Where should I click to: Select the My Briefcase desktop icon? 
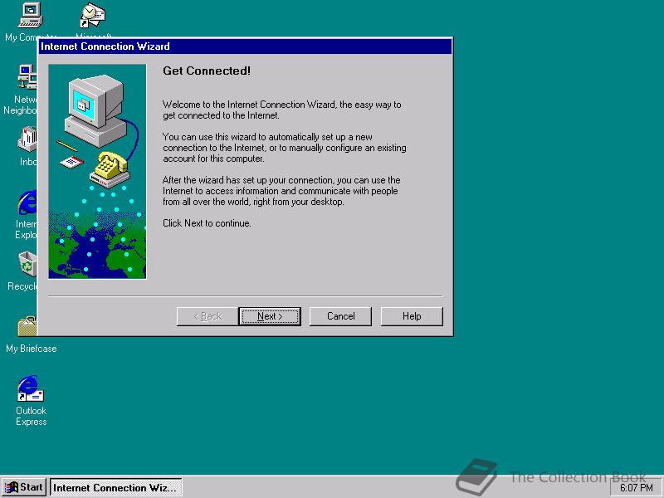(x=28, y=326)
